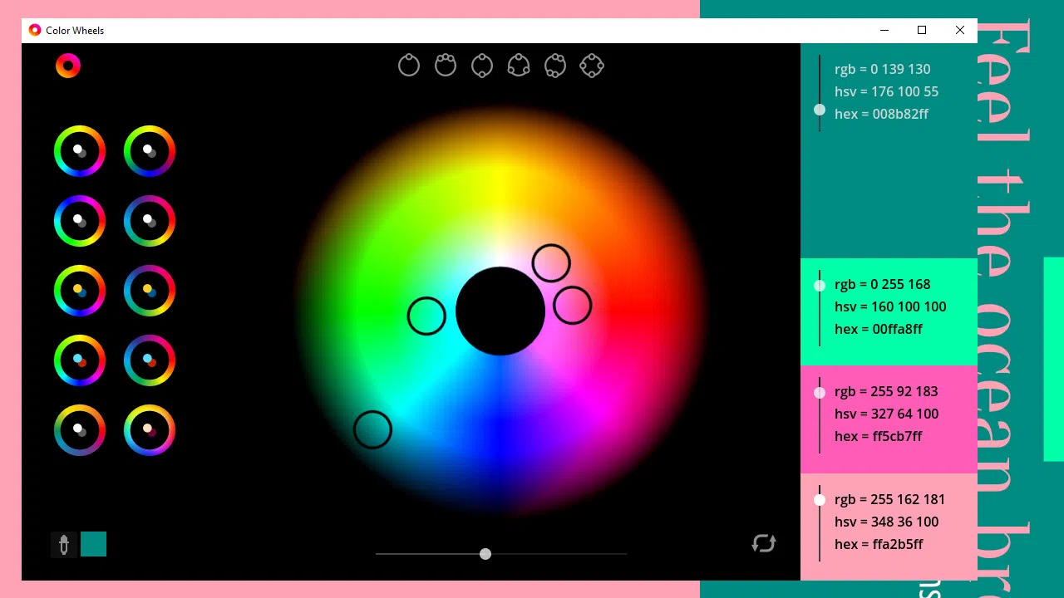Screen dimensions: 1064x598
Task: Pick bottom-right wheel with peach and maroon dots
Action: pos(150,430)
